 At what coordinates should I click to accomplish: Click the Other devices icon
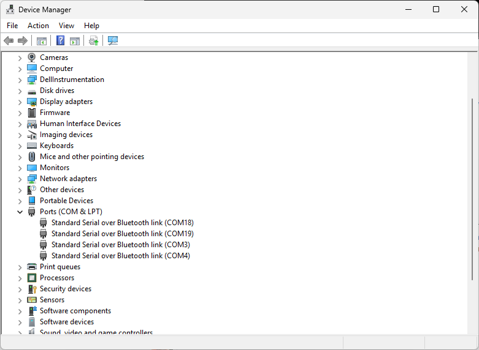click(x=32, y=190)
